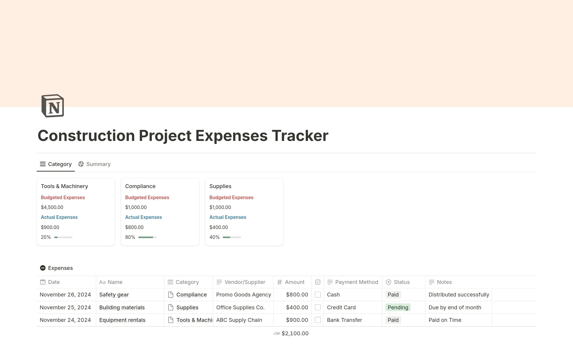
Task: Click the hash icon beside the Amount header
Action: pyautogui.click(x=279, y=282)
